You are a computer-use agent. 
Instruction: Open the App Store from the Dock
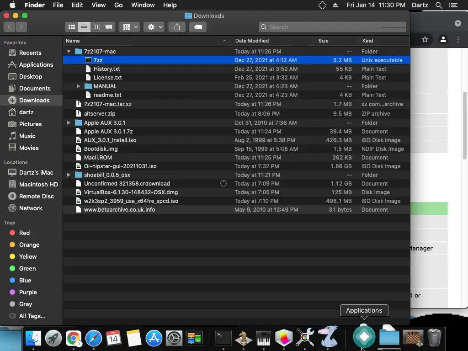pyautogui.click(x=154, y=338)
